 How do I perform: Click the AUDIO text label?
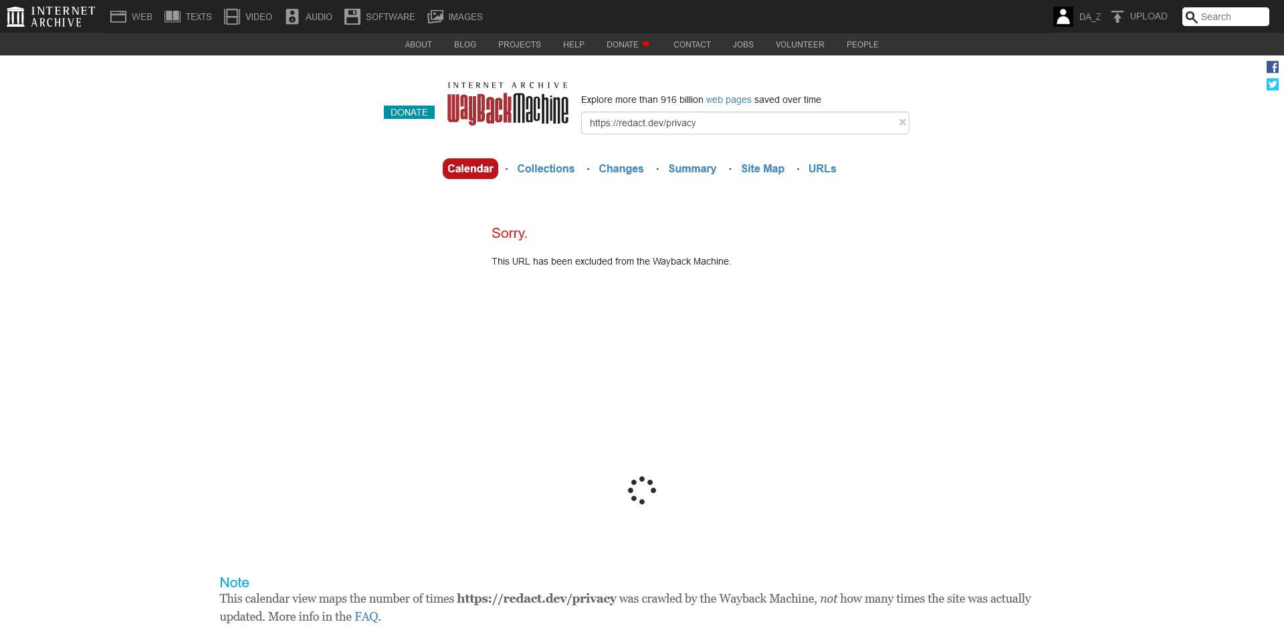click(319, 17)
